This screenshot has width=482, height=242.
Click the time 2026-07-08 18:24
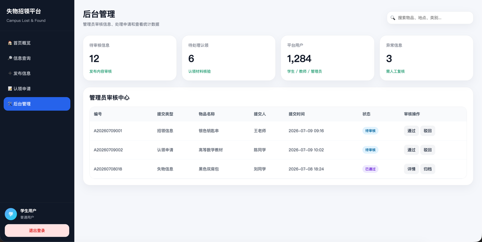point(306,169)
